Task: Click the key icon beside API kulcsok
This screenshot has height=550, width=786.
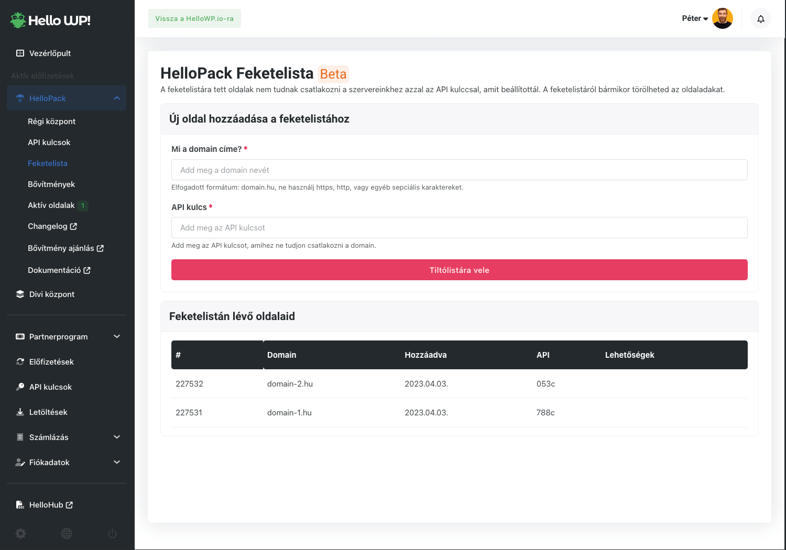Action: coord(20,387)
